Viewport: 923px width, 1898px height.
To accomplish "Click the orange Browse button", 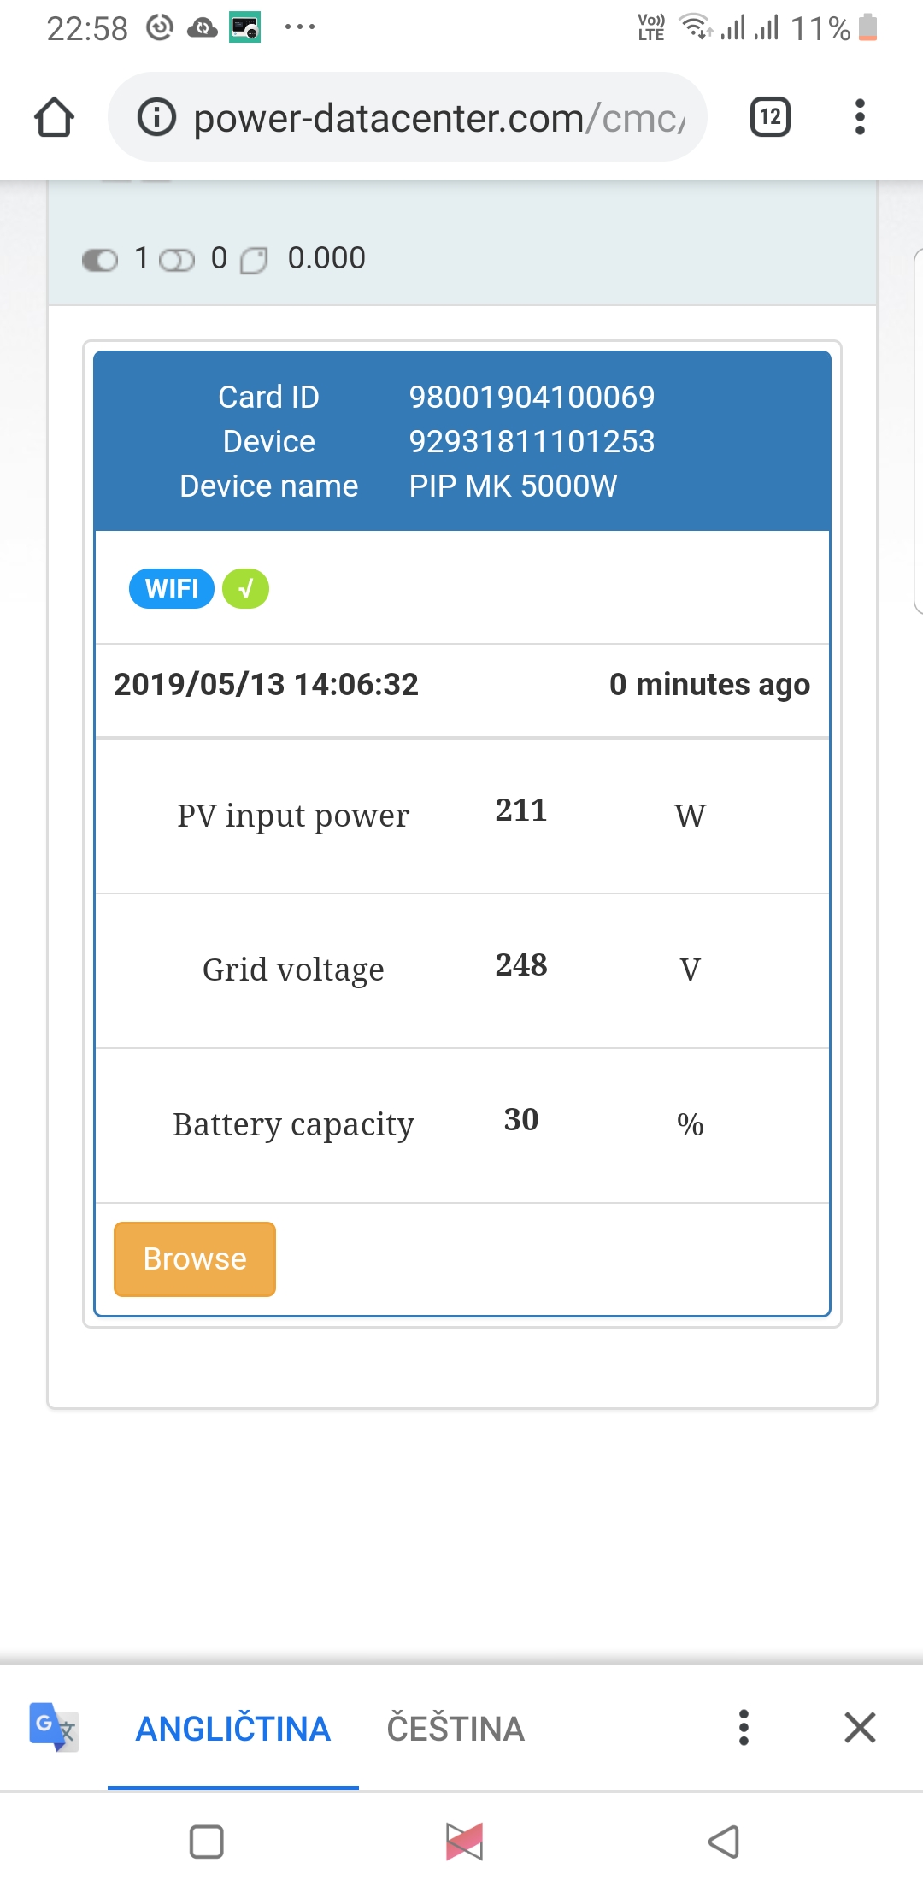I will tap(195, 1258).
